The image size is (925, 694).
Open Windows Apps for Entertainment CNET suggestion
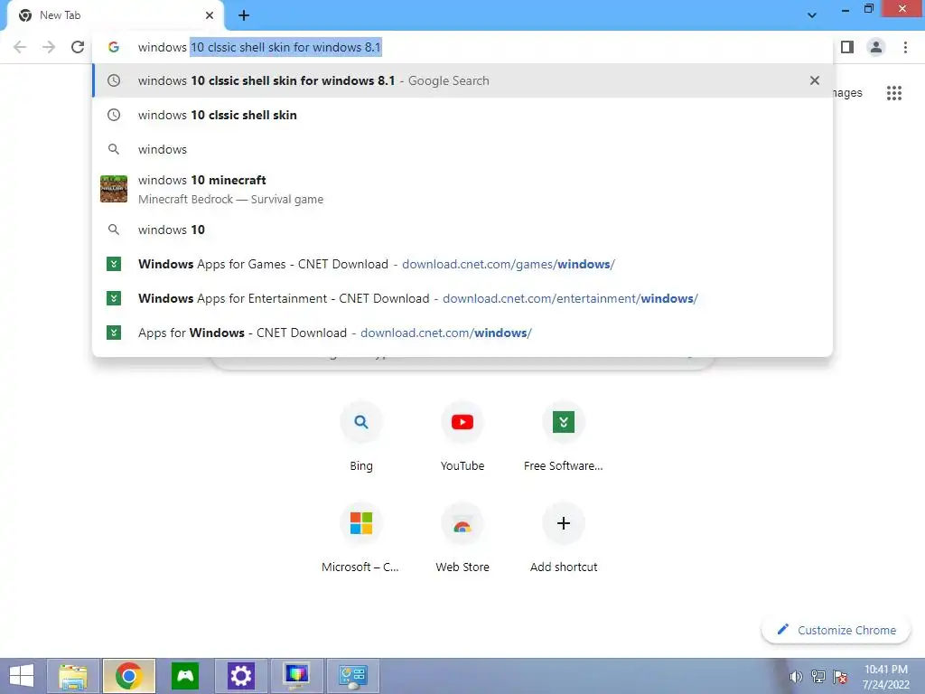tap(462, 298)
